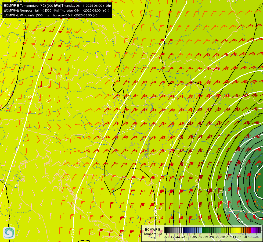Click the 5740 geopotential contour label

[73, 233]
